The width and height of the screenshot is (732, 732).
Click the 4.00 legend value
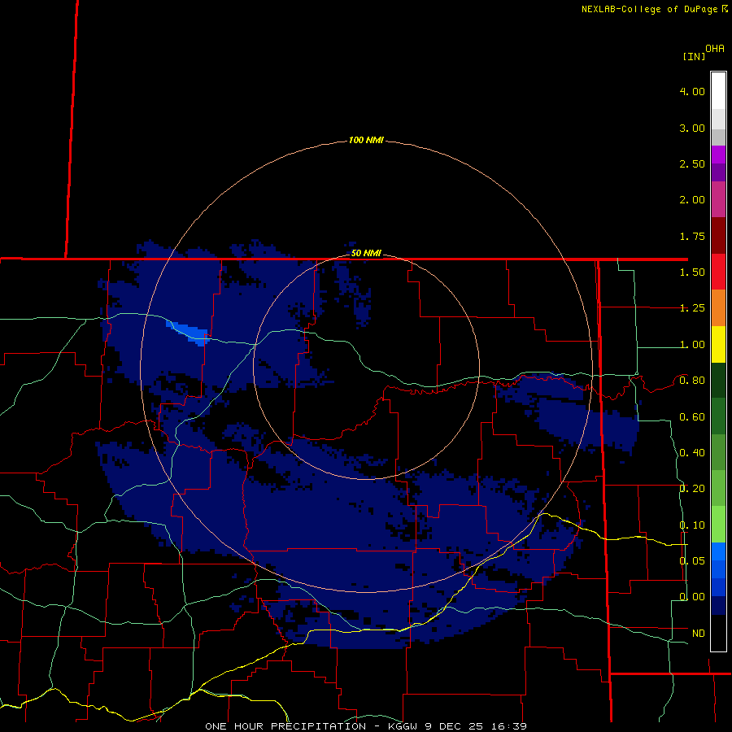pos(692,91)
